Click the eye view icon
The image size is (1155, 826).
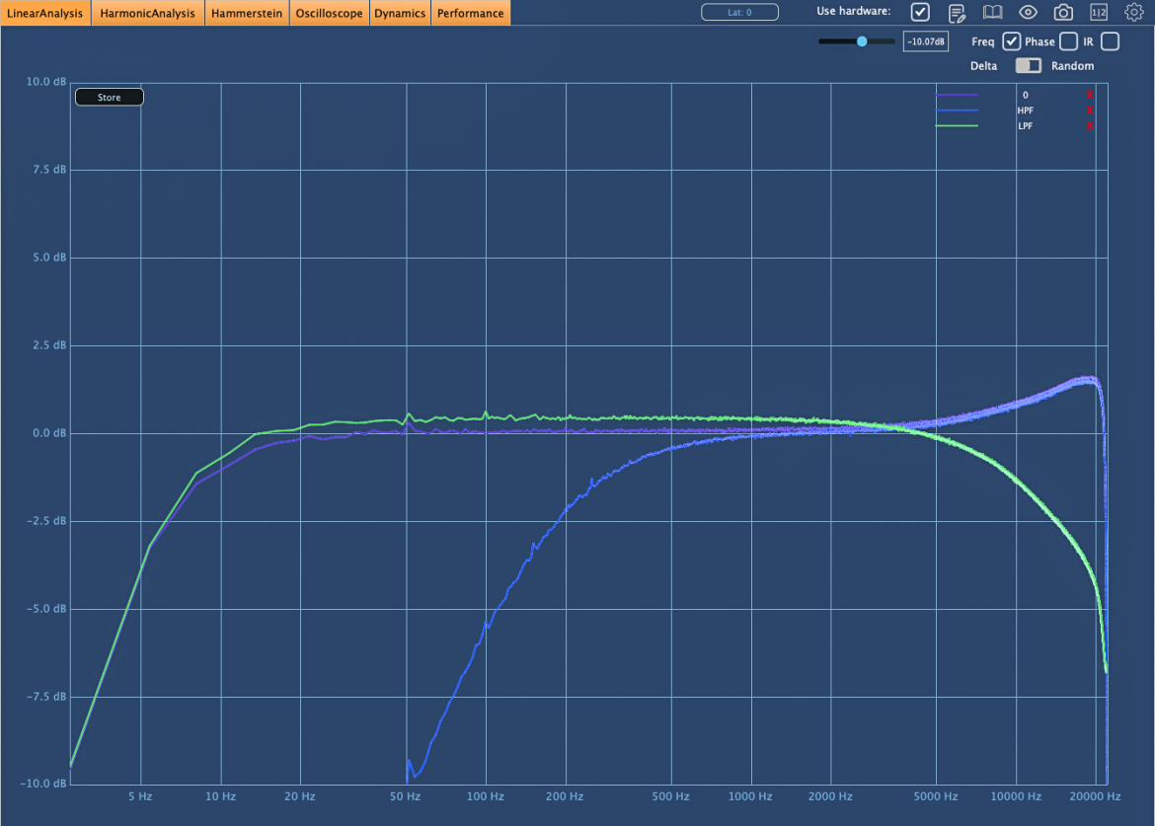pyautogui.click(x=1028, y=13)
